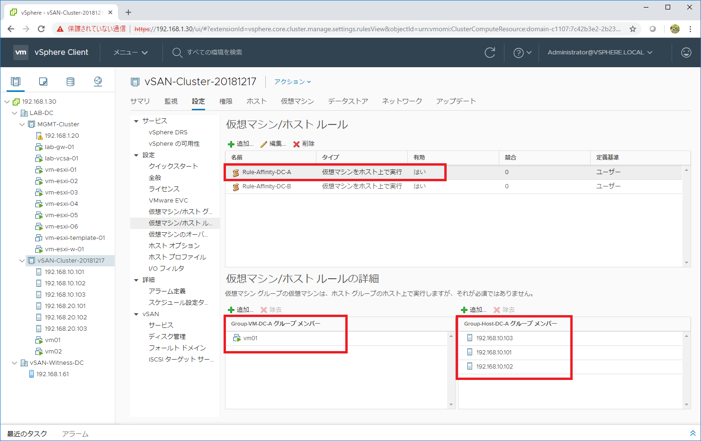
Task: Open ホスト プロファイル settings
Action: (x=177, y=257)
